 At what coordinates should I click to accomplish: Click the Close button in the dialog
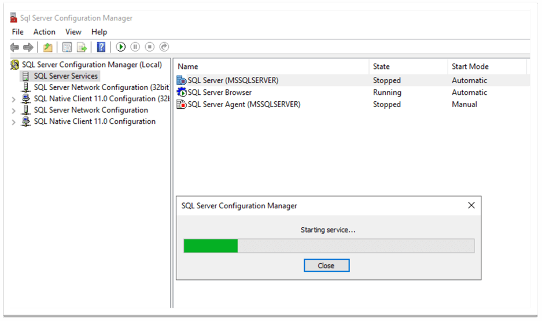pos(327,265)
